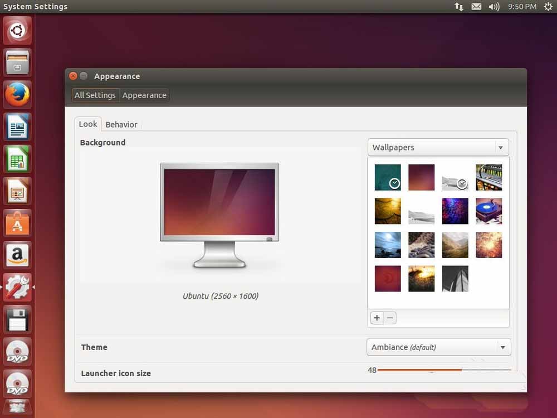Image resolution: width=557 pixels, height=418 pixels.
Task: Choose the grayscale building architecture wallpaper
Action: click(x=455, y=279)
